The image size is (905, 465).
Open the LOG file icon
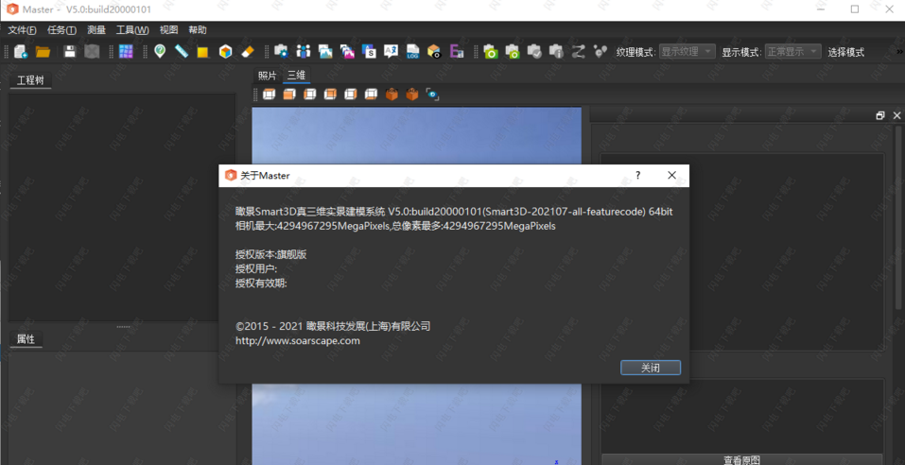412,52
